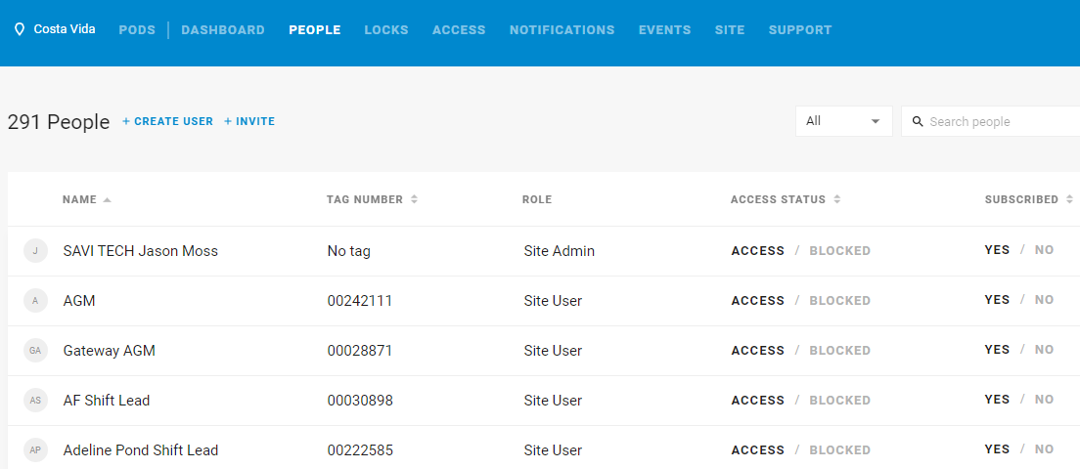This screenshot has width=1080, height=469.
Task: Click the Invite link
Action: 249,122
